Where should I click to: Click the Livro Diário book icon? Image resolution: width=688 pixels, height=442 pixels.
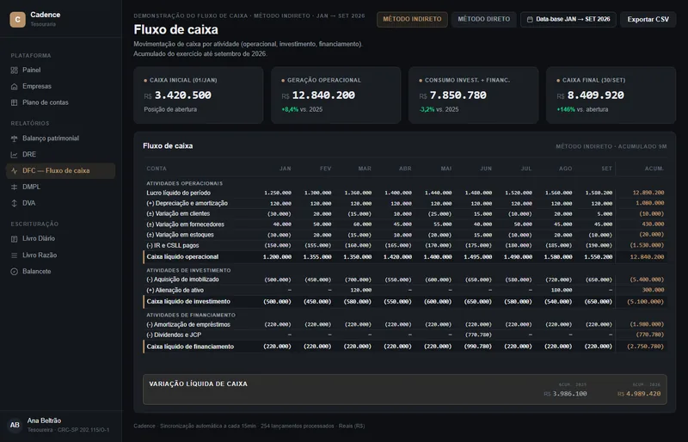[x=14, y=239]
